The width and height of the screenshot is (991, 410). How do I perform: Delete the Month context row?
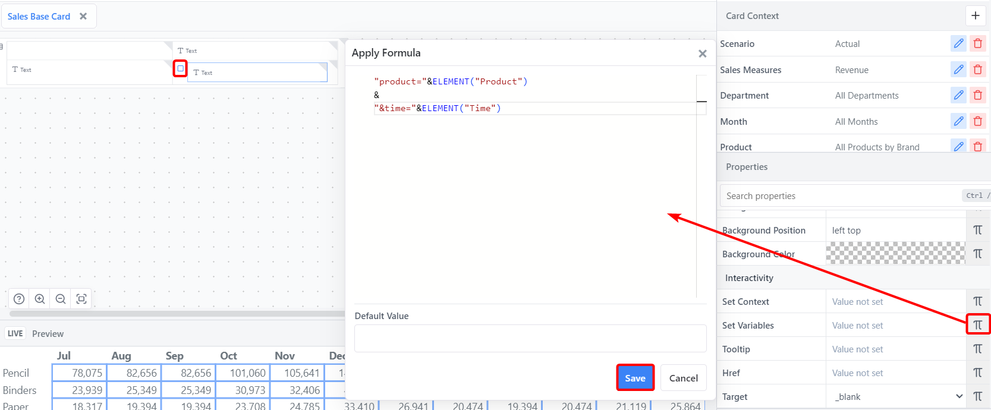point(978,121)
